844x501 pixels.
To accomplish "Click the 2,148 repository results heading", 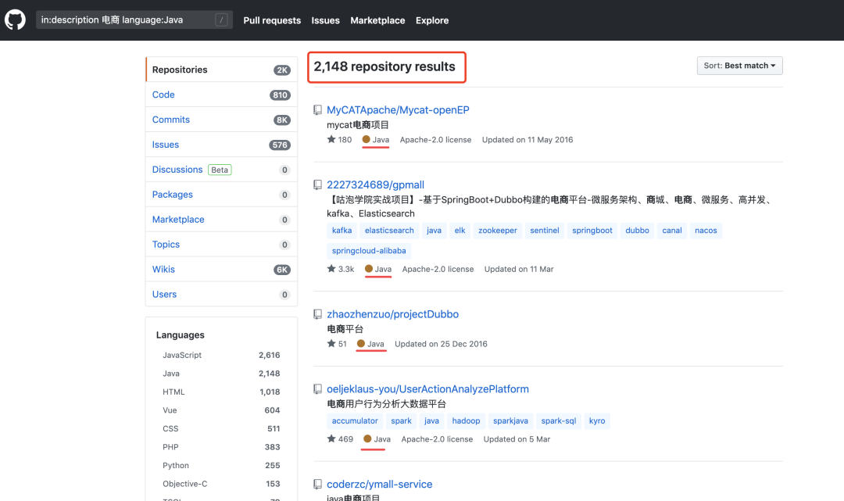I will 384,66.
